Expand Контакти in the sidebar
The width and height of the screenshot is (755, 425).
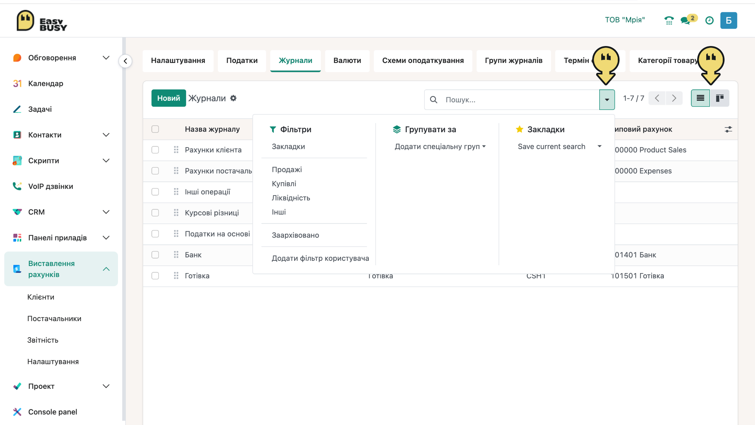pyautogui.click(x=106, y=135)
